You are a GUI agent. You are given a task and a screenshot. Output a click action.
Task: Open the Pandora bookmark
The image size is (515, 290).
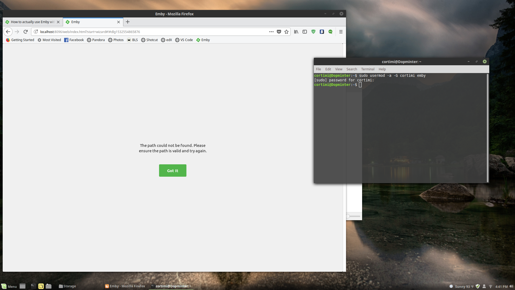tap(96, 40)
